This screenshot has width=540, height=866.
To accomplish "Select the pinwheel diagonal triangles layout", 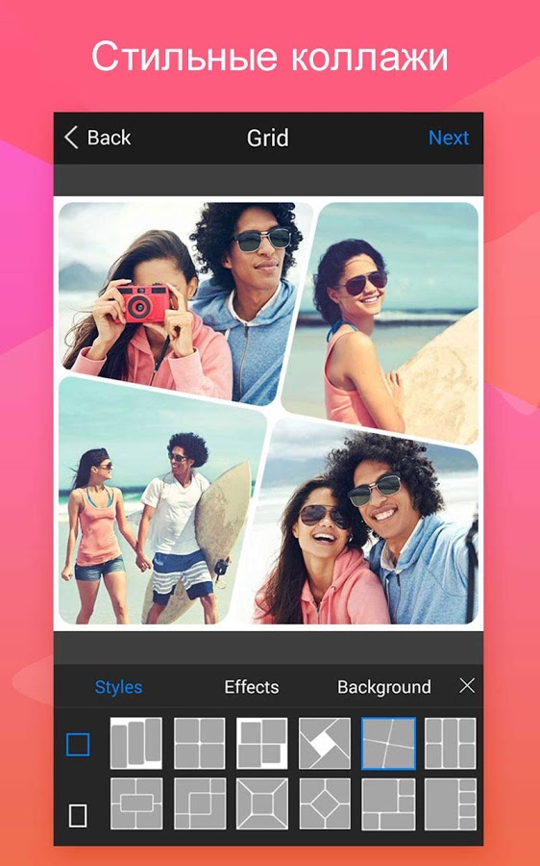I will pyautogui.click(x=325, y=743).
